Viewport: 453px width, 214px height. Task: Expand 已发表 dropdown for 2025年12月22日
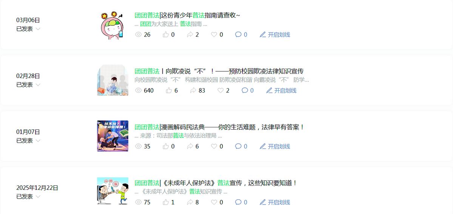point(38,197)
